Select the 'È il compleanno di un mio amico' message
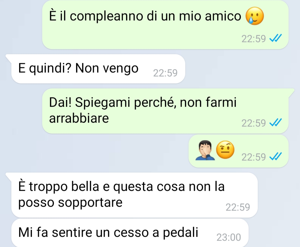 [165, 25]
